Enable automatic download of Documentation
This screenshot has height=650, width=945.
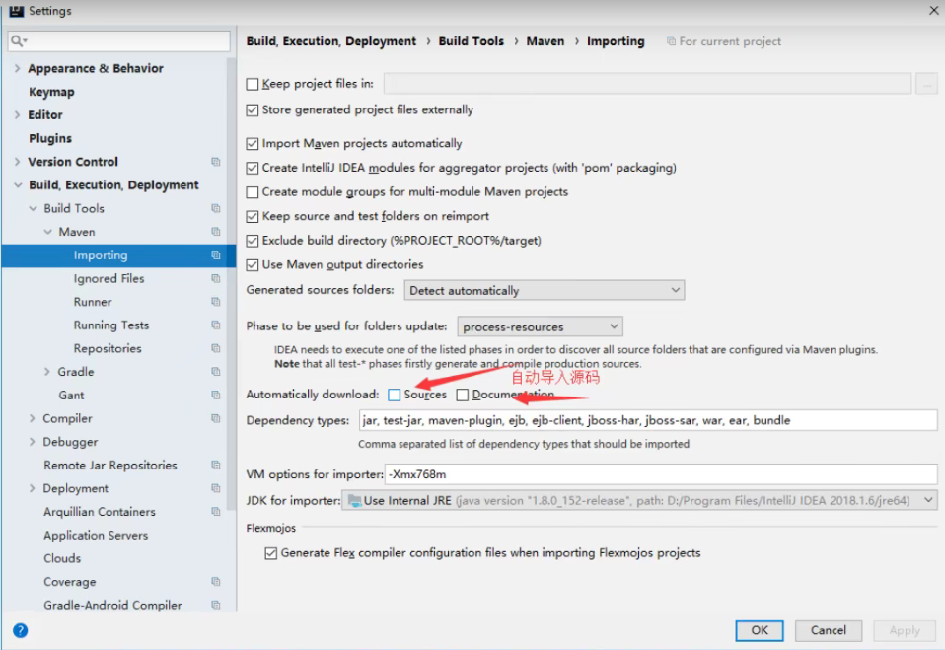(463, 395)
